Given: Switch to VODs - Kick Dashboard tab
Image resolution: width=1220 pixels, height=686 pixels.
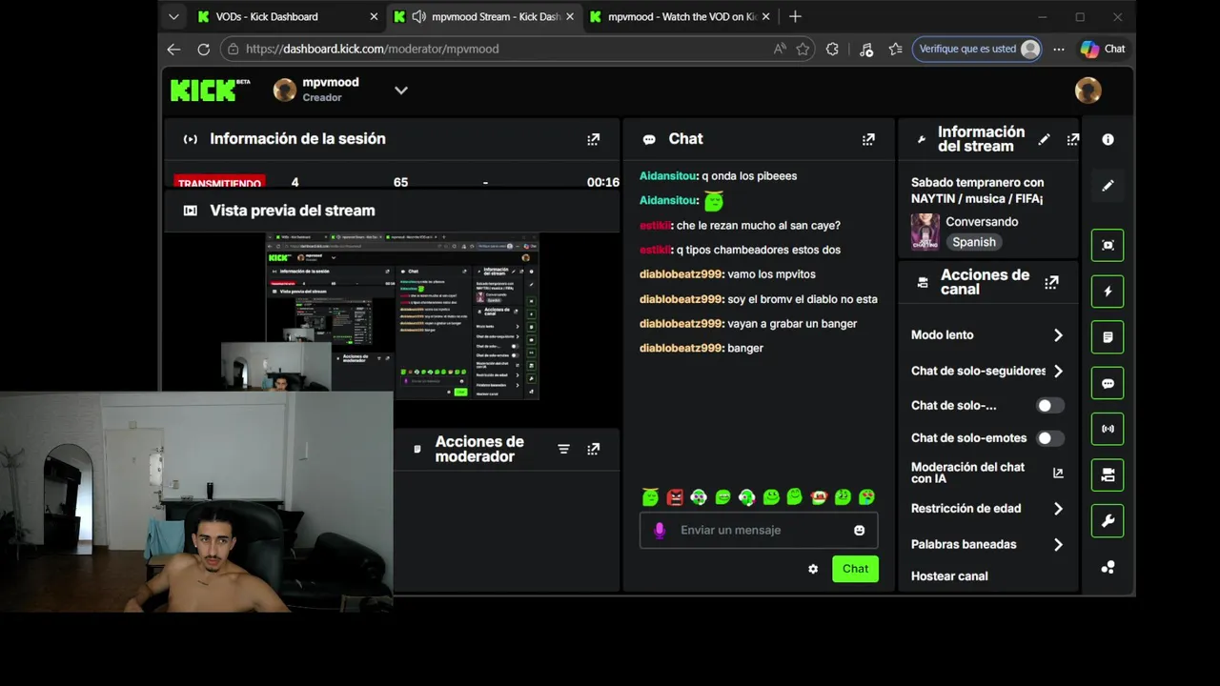Looking at the screenshot, I should (285, 16).
